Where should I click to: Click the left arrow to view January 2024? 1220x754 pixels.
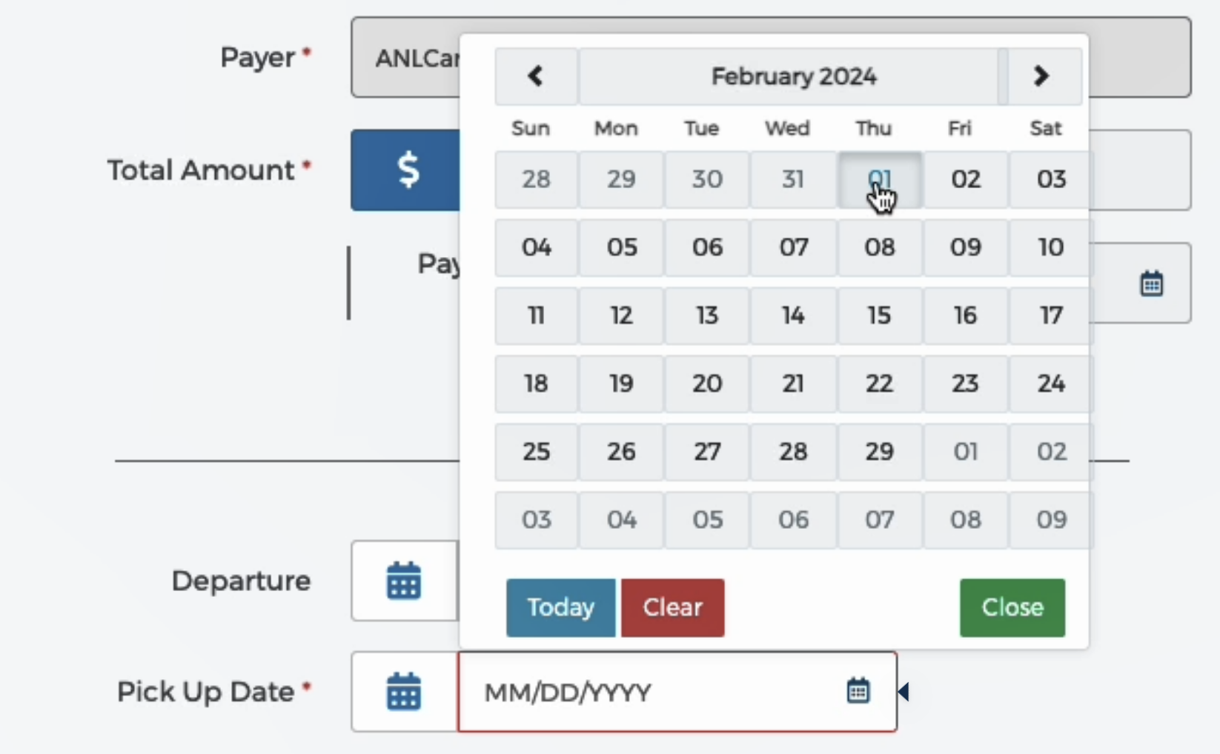pyautogui.click(x=536, y=76)
